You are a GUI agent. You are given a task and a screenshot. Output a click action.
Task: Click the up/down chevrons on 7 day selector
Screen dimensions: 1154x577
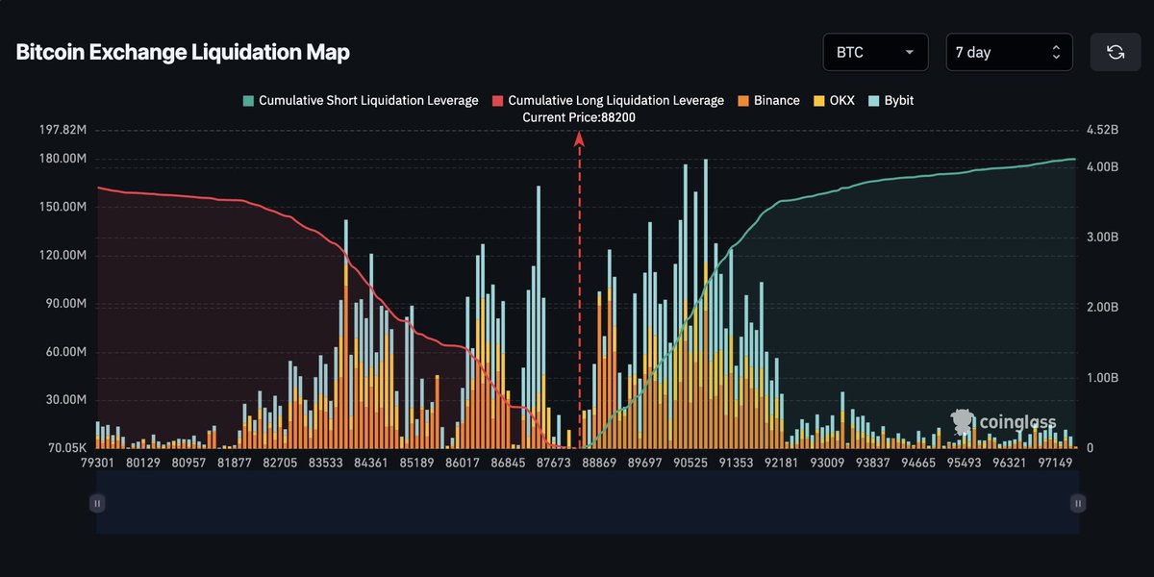point(1056,52)
